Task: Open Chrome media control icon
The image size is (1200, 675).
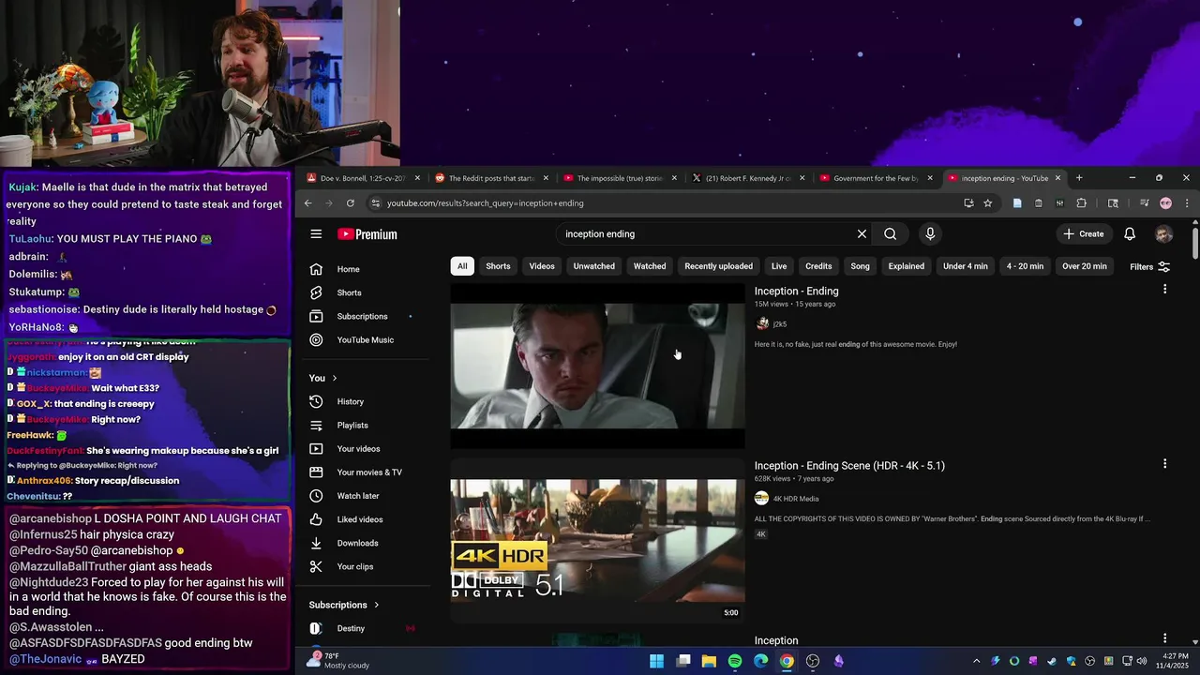Action: pyautogui.click(x=1145, y=202)
